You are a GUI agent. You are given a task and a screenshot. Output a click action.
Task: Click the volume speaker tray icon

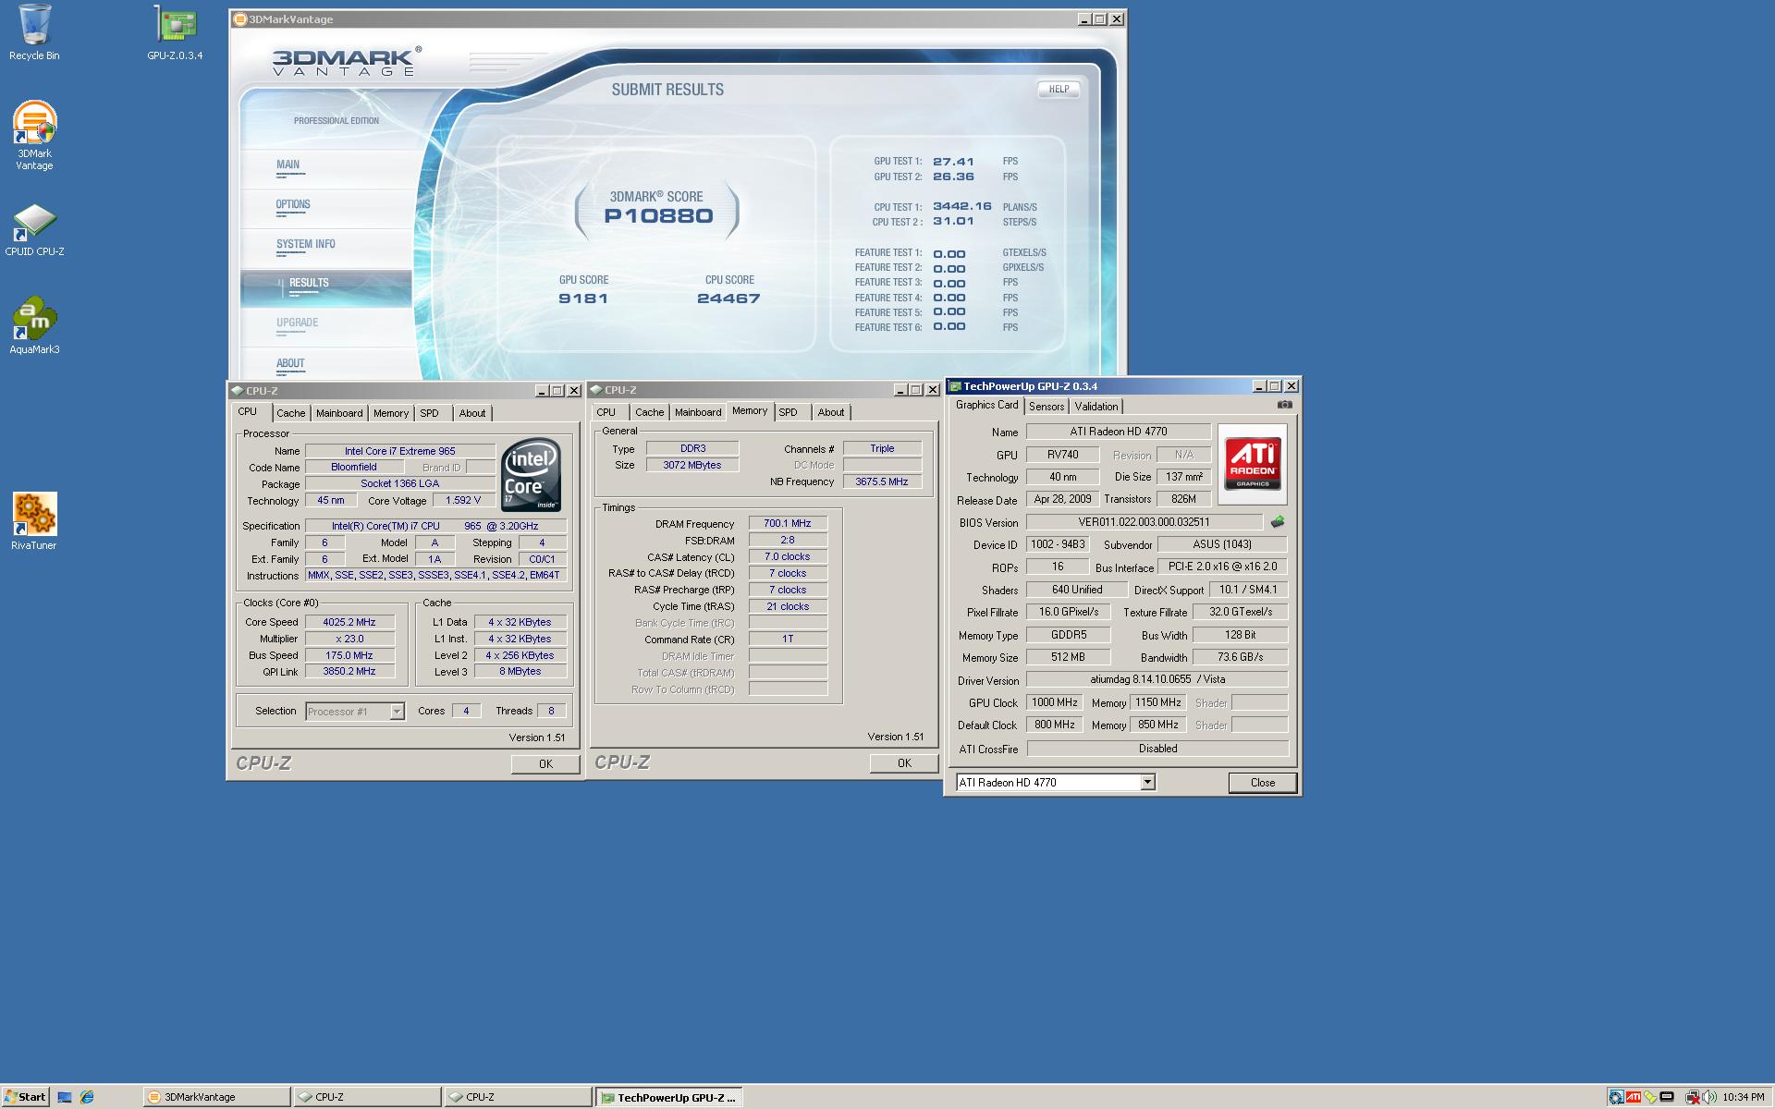point(1708,1097)
